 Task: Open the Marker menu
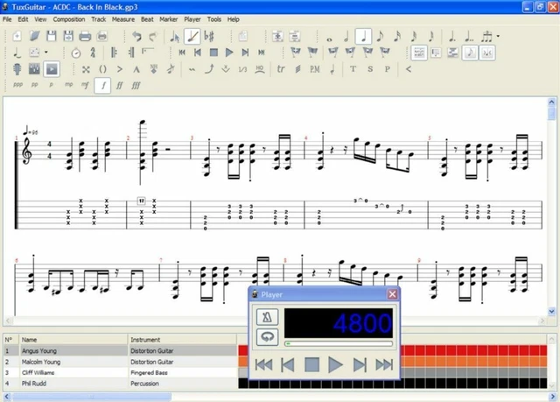tap(168, 18)
